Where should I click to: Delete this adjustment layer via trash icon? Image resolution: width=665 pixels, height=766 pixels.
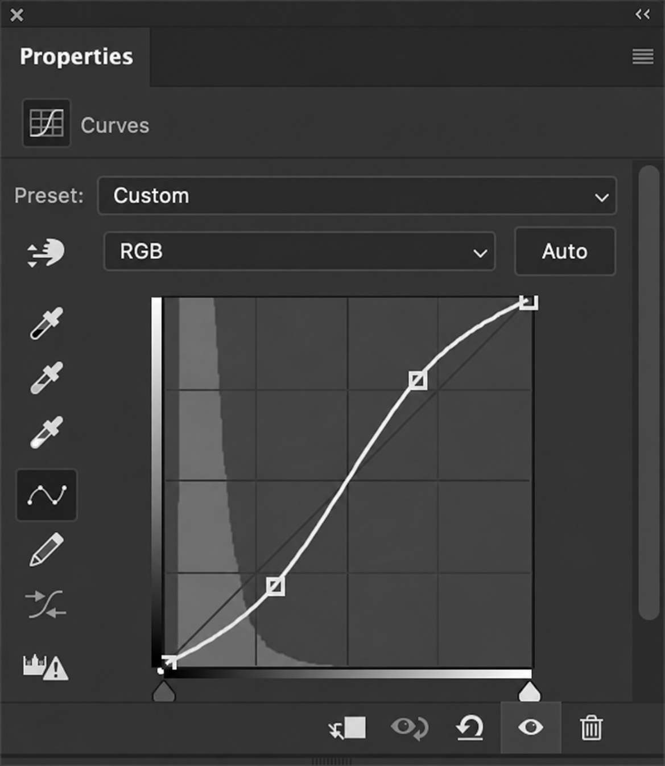click(x=591, y=728)
